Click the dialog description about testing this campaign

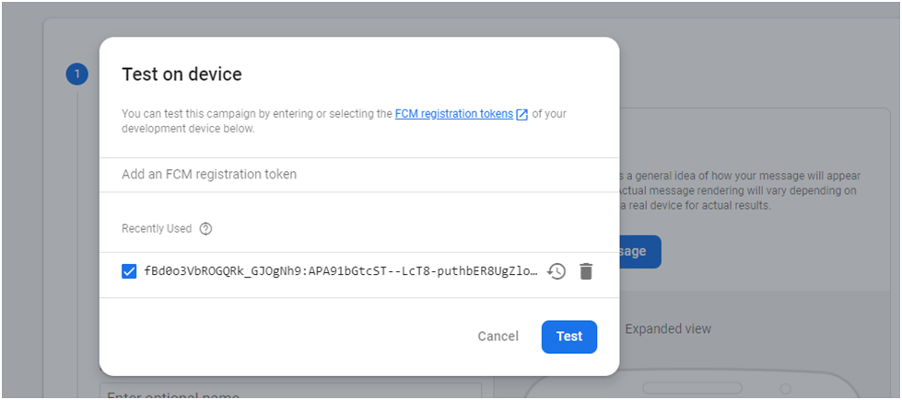tap(344, 121)
